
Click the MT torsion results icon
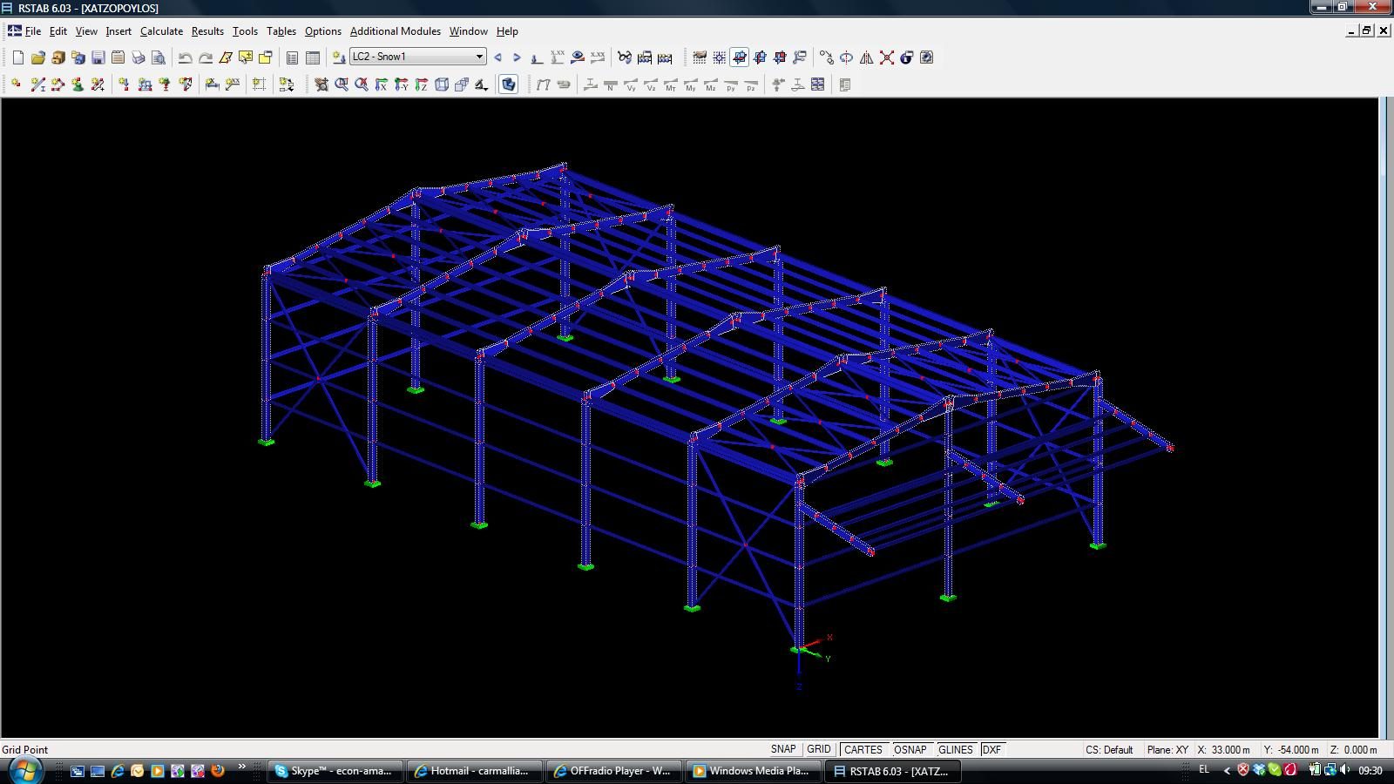pos(671,84)
